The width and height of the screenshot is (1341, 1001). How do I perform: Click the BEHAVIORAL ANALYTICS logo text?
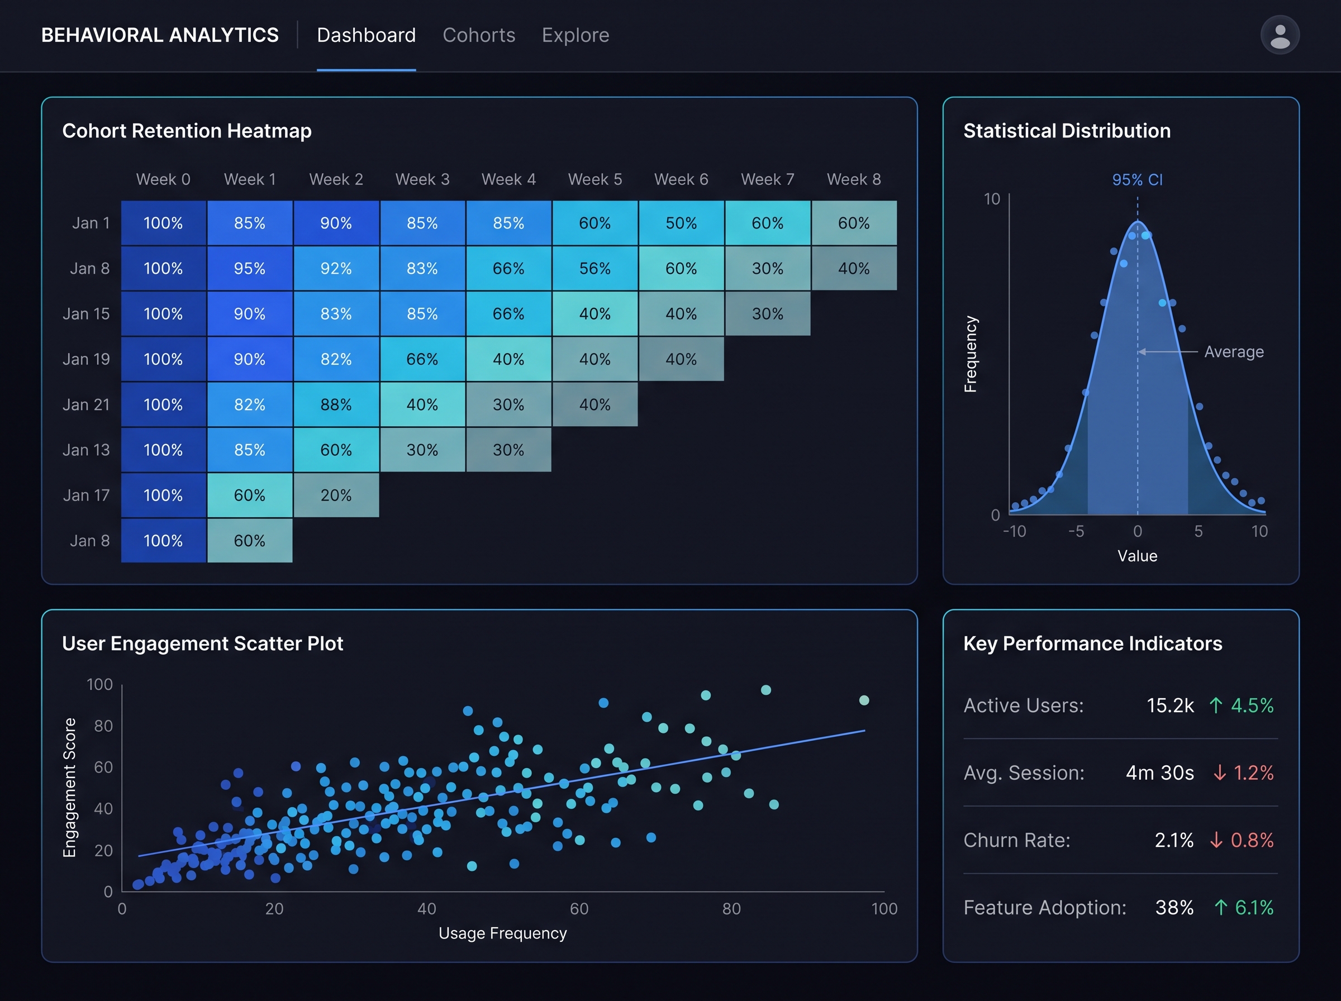(x=160, y=35)
